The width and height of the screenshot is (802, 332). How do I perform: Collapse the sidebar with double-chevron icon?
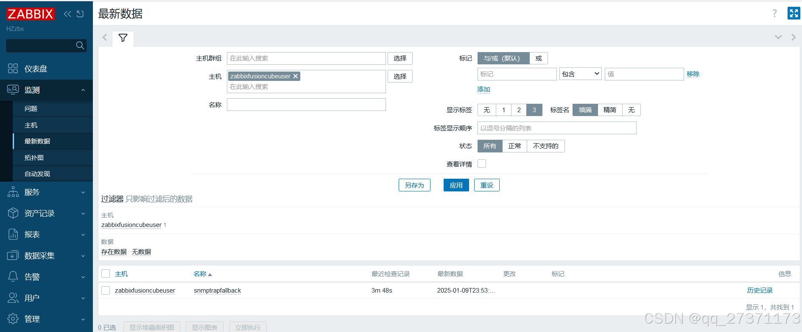click(x=67, y=14)
